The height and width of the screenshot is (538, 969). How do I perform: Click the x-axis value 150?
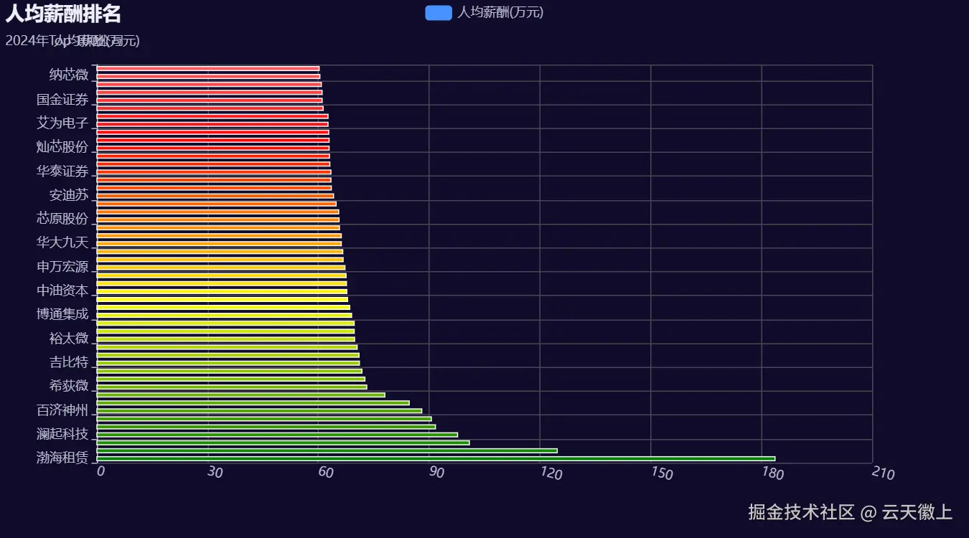(662, 473)
